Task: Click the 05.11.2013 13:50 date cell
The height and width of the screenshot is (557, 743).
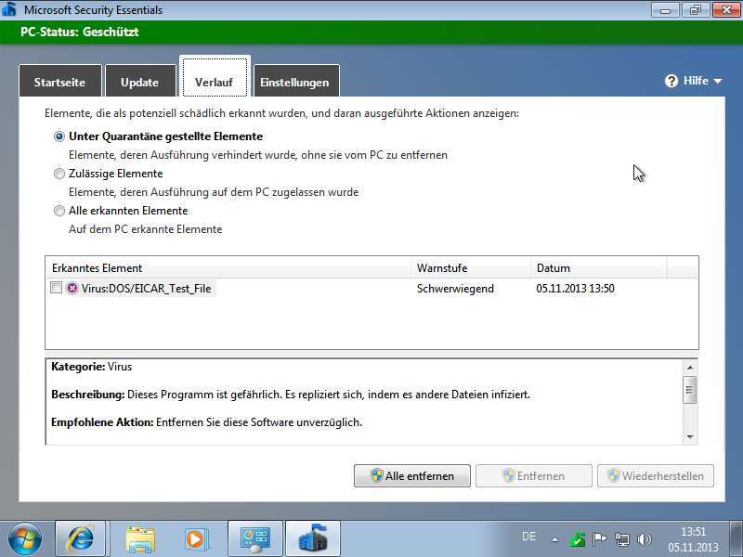Action: (x=575, y=289)
